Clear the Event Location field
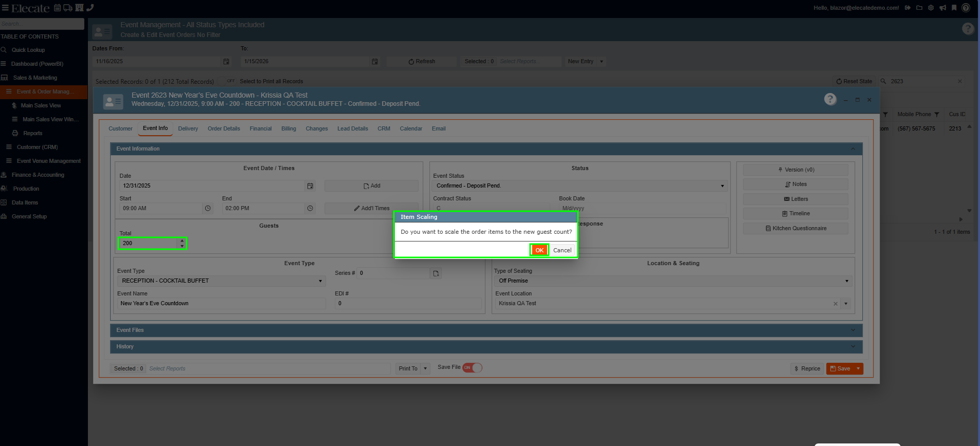The width and height of the screenshot is (980, 446). coord(835,304)
